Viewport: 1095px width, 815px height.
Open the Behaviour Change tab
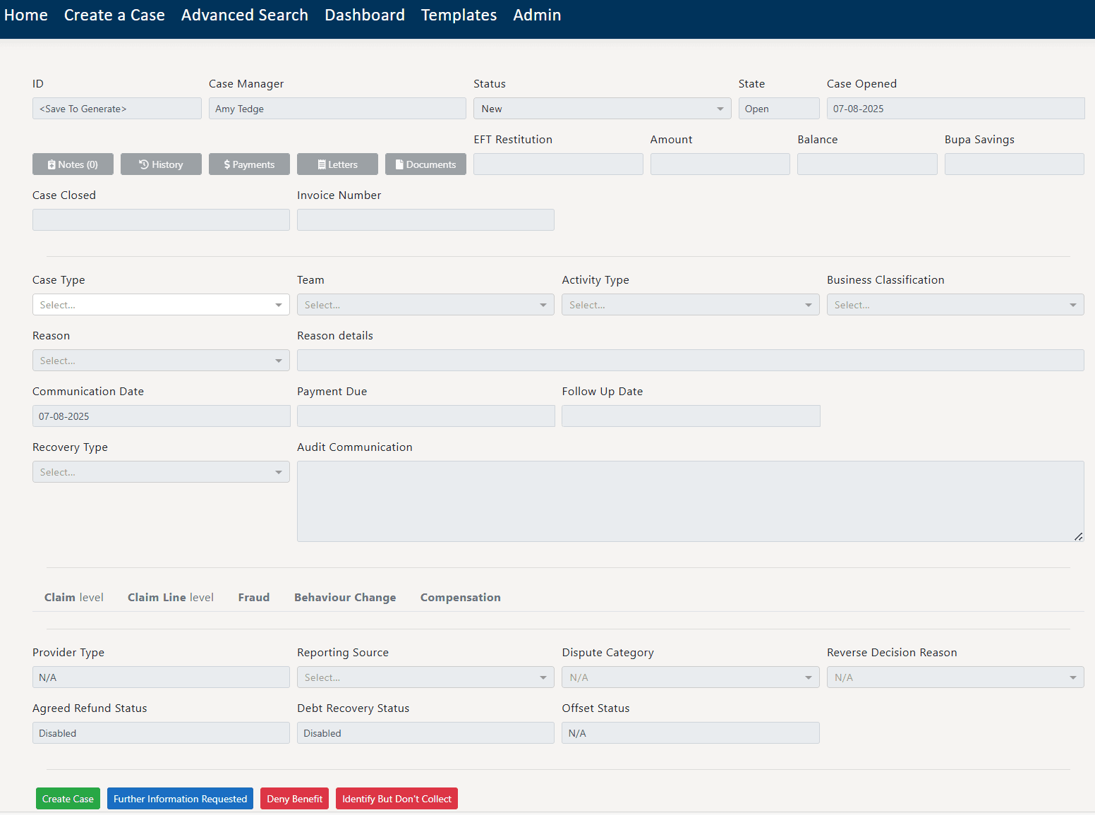coord(345,598)
